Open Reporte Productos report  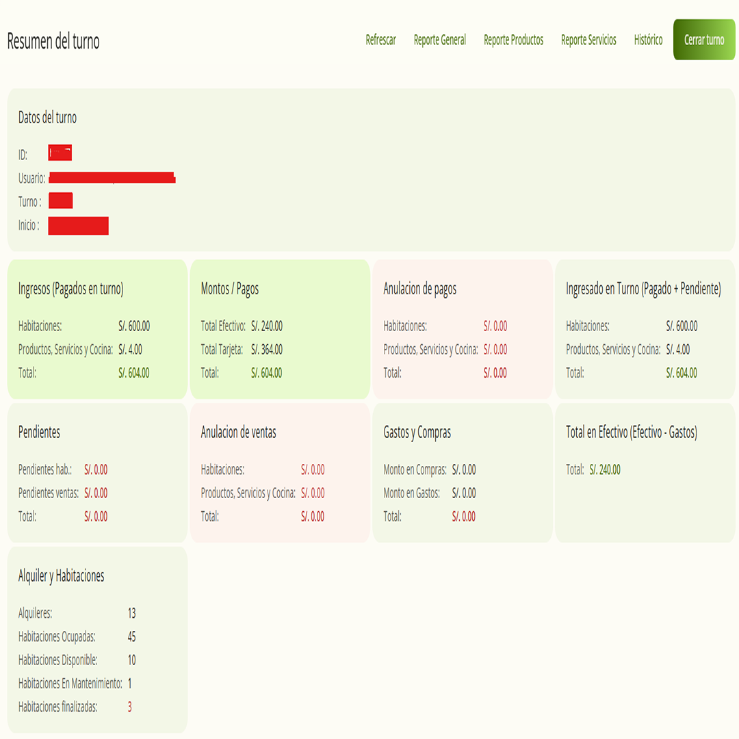pyautogui.click(x=513, y=40)
